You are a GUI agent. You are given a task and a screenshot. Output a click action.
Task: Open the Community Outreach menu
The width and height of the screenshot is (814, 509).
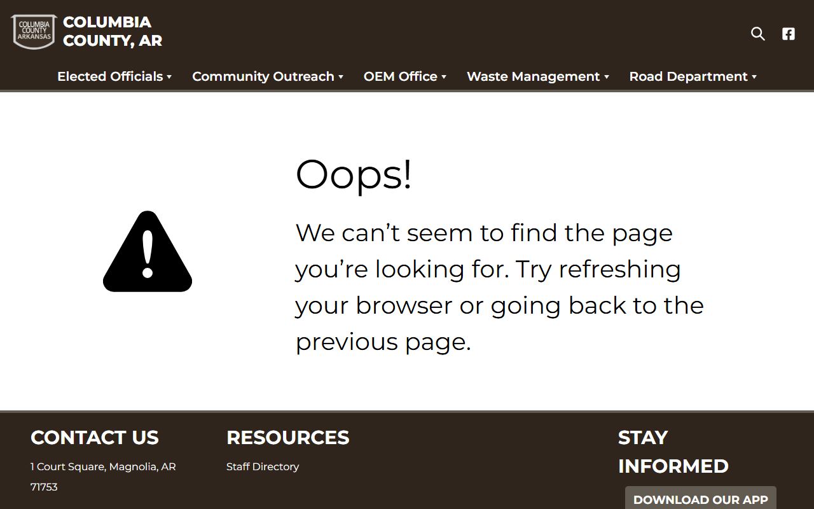pyautogui.click(x=263, y=76)
